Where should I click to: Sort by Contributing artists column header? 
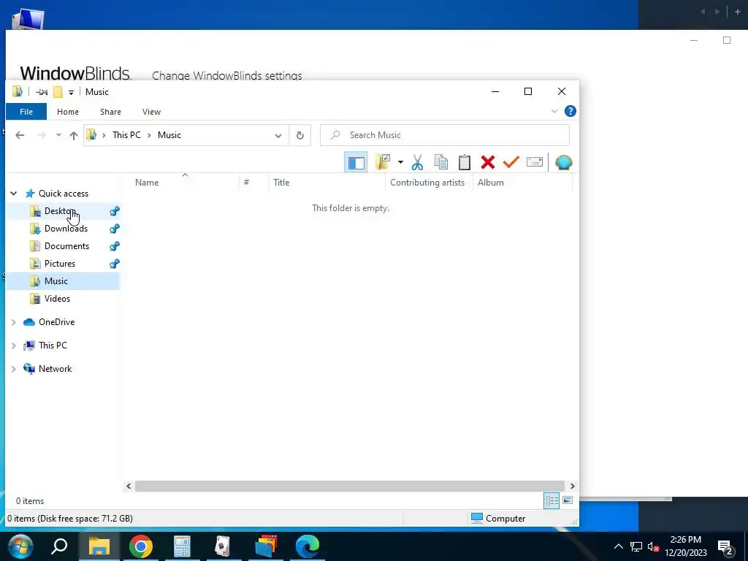click(429, 182)
